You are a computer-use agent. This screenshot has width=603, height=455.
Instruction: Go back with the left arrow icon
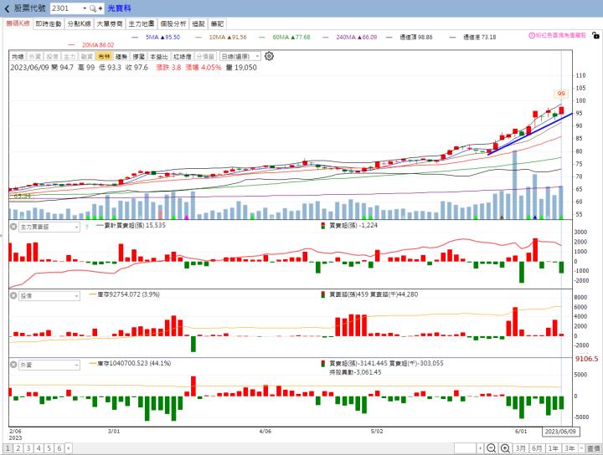pyautogui.click(x=7, y=8)
